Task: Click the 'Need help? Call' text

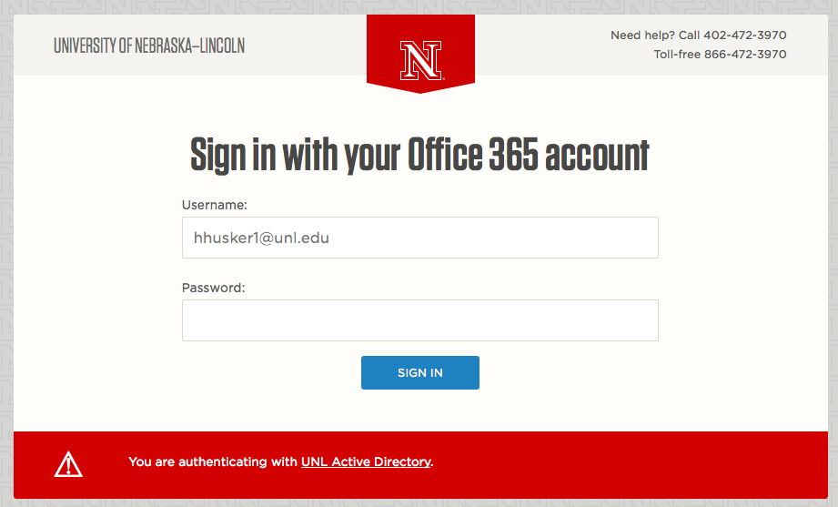Action: tap(655, 35)
